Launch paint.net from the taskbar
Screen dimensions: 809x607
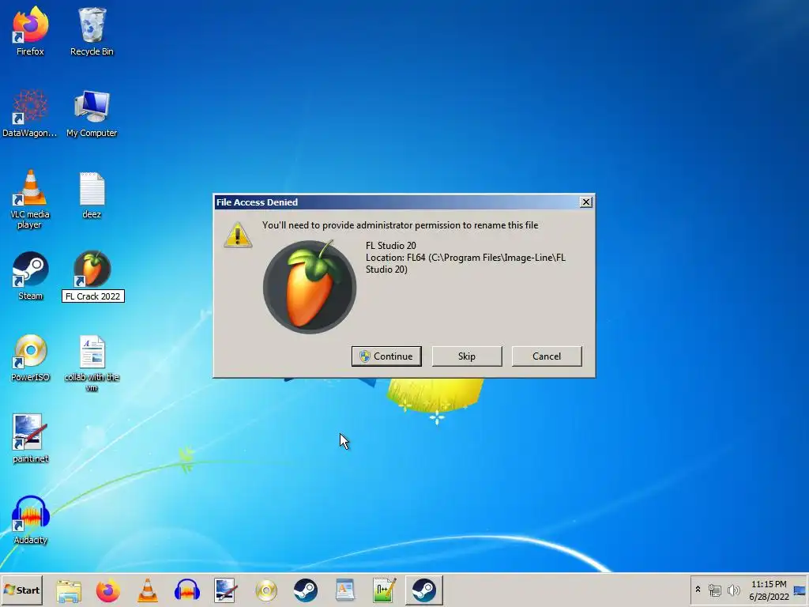[x=226, y=590]
